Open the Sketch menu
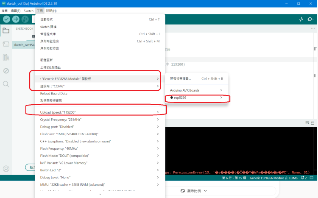 [28, 11]
